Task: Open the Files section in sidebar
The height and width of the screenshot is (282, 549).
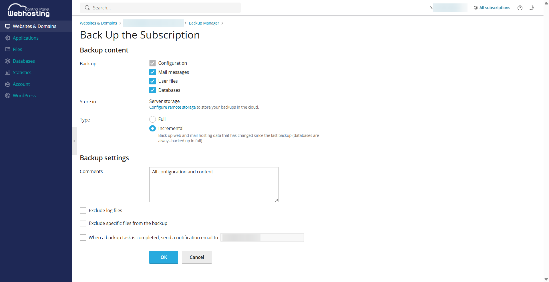Action: point(17,49)
